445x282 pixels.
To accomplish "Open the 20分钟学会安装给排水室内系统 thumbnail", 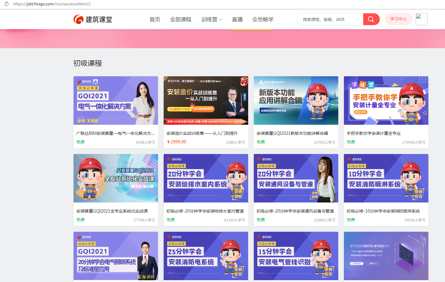I will [x=206, y=178].
